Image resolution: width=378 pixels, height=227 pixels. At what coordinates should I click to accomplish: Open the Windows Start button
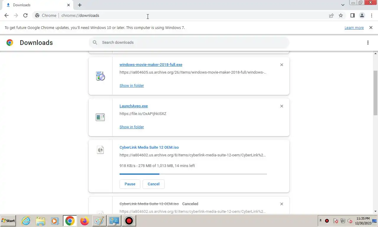[x=8, y=221]
